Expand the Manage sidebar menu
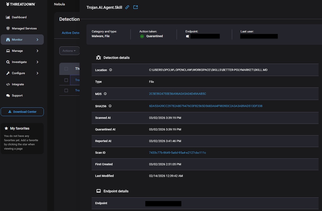 coord(18,51)
